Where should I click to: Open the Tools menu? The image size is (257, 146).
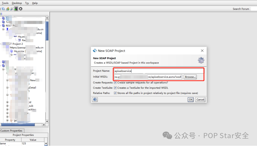coord(5,3)
